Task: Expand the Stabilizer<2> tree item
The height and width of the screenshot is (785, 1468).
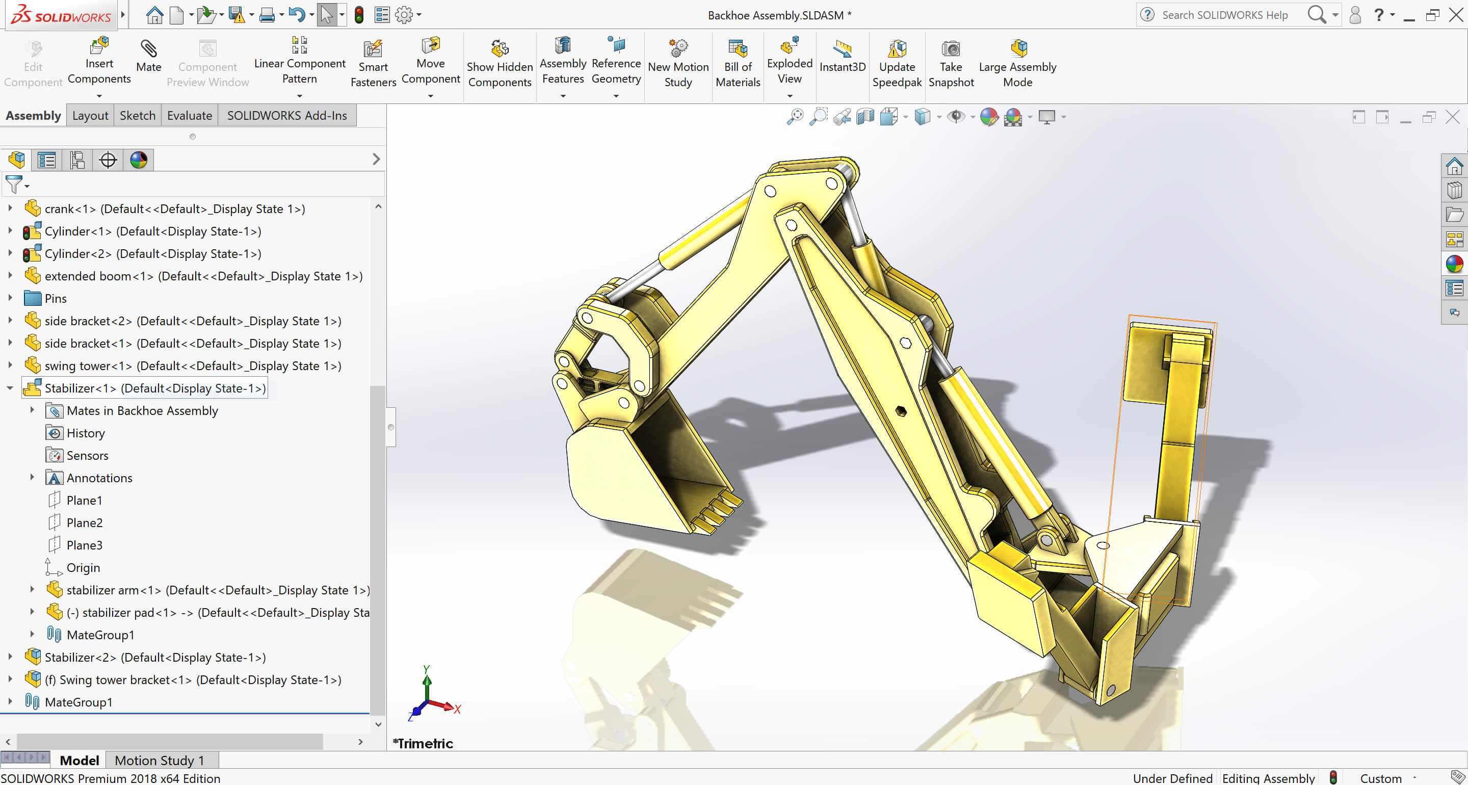Action: 10,657
